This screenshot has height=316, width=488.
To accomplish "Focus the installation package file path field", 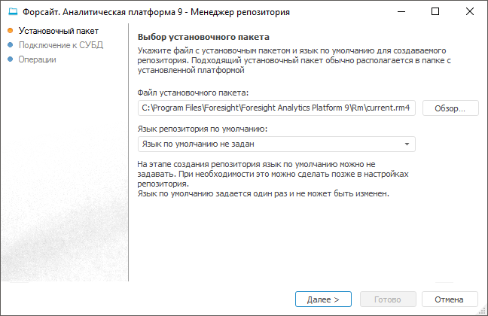I will tap(276, 108).
